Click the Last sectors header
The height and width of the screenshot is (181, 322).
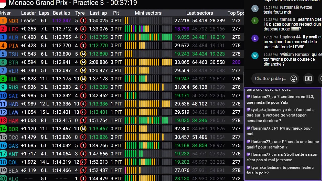click(199, 13)
